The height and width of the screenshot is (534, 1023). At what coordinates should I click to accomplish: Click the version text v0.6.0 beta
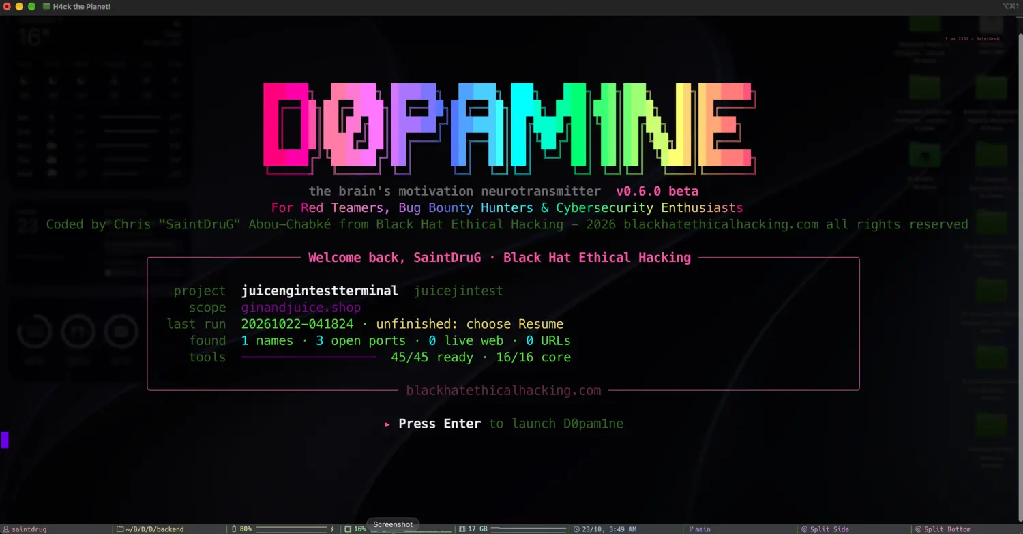pos(657,191)
